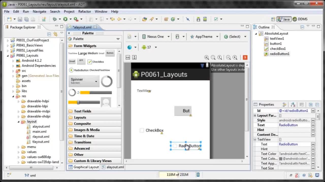This screenshot has width=325, height=182.
Task: Open the Navigate menu
Action: point(39,11)
